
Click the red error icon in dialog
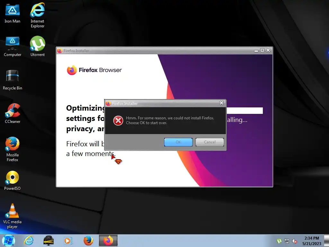118,121
